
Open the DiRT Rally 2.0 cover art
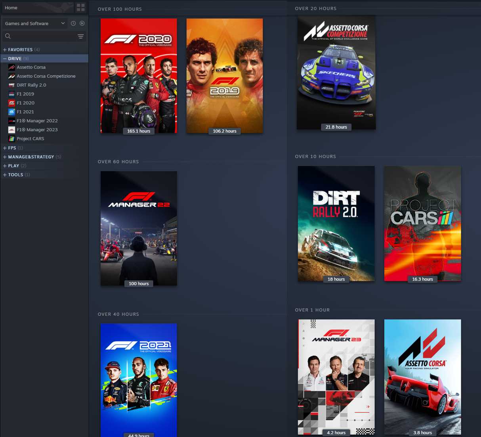(x=336, y=224)
